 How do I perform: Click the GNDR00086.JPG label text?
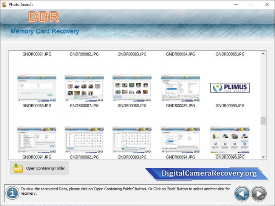[x=37, y=106]
